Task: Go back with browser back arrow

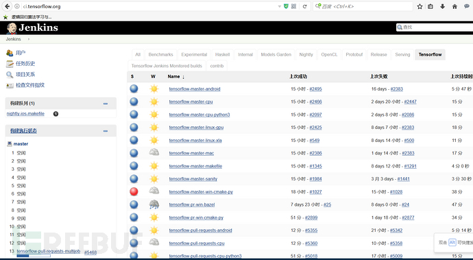Action: click(x=8, y=6)
